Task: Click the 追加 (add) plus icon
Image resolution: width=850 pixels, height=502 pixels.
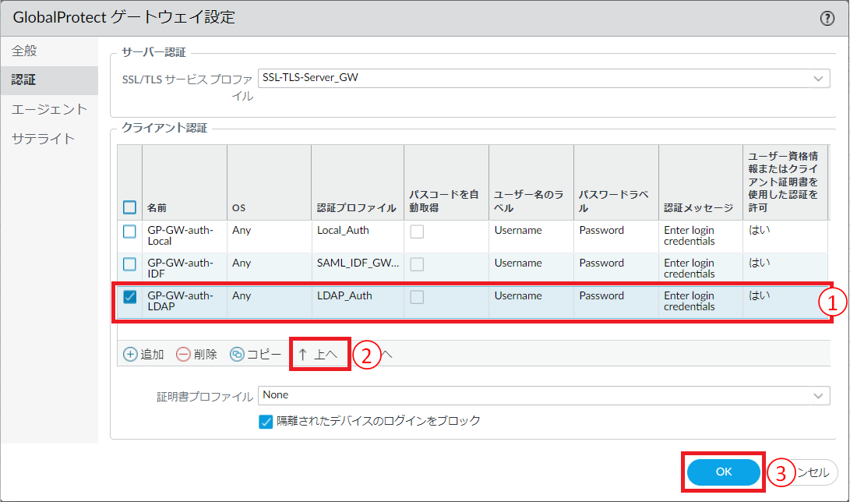Action: [x=130, y=355]
